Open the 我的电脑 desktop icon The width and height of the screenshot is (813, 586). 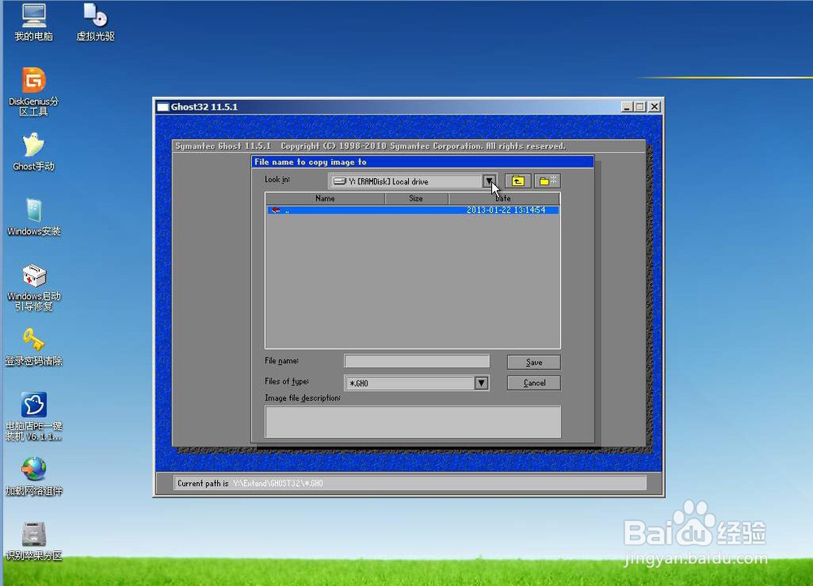point(33,22)
